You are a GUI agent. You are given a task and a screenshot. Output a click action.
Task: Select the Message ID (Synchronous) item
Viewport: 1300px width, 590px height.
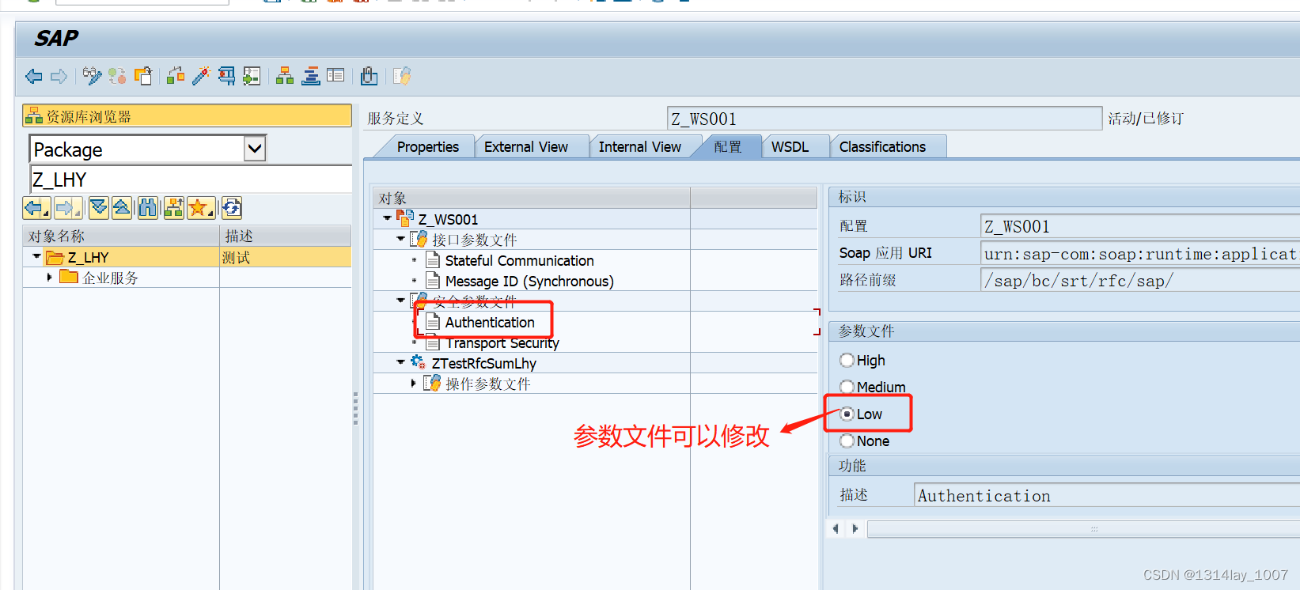point(529,281)
